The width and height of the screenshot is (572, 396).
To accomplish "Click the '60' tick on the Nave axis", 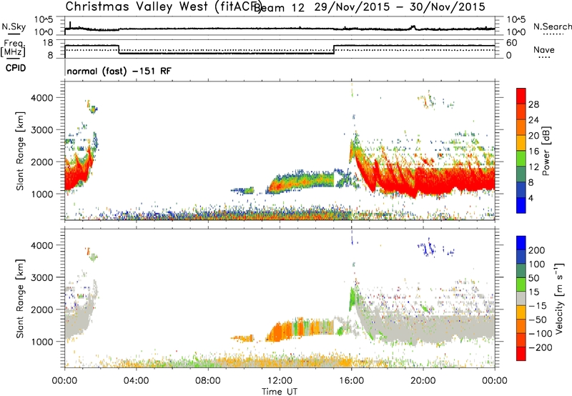I will [511, 43].
